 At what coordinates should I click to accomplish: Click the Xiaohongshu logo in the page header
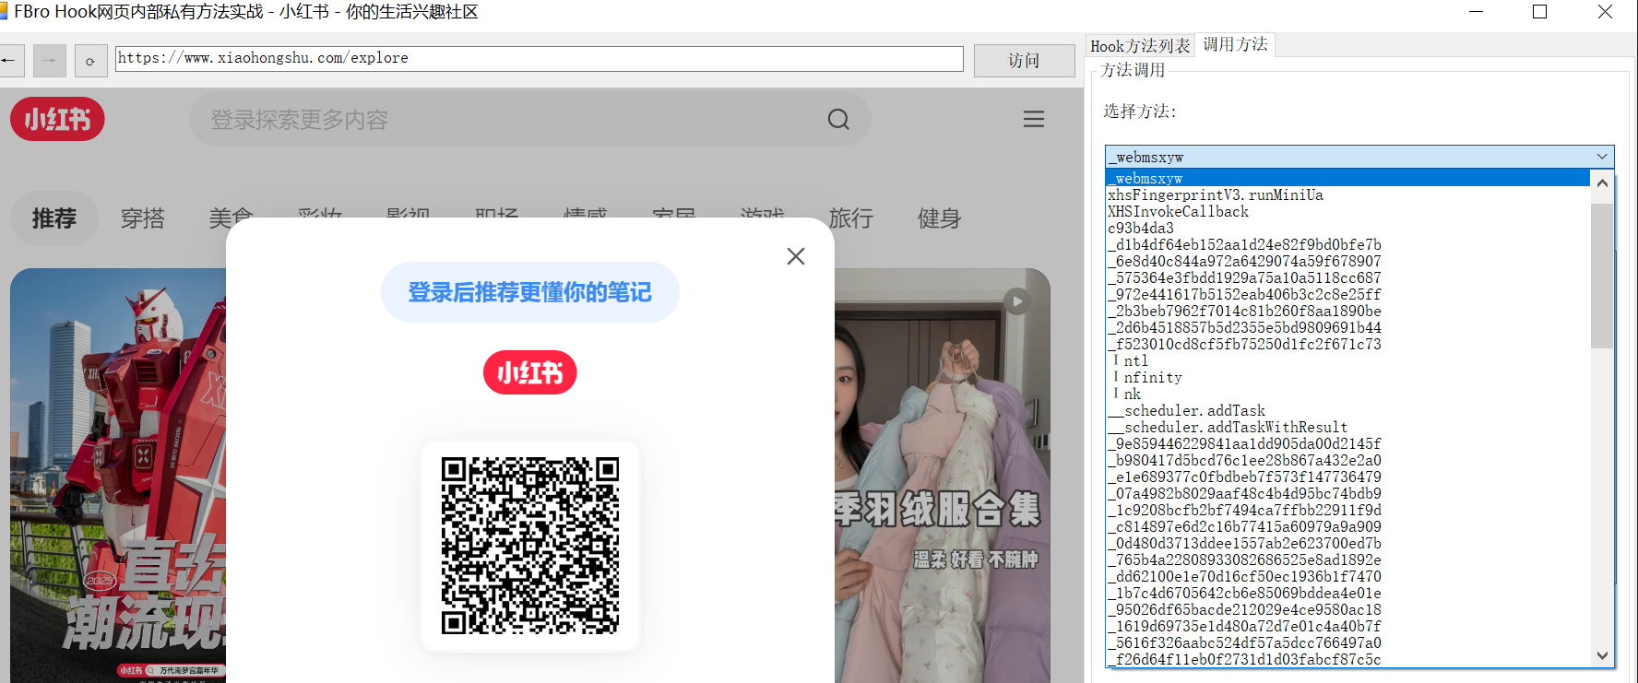(57, 119)
